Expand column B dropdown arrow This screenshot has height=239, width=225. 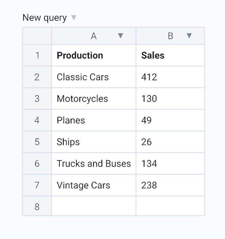coord(189,36)
